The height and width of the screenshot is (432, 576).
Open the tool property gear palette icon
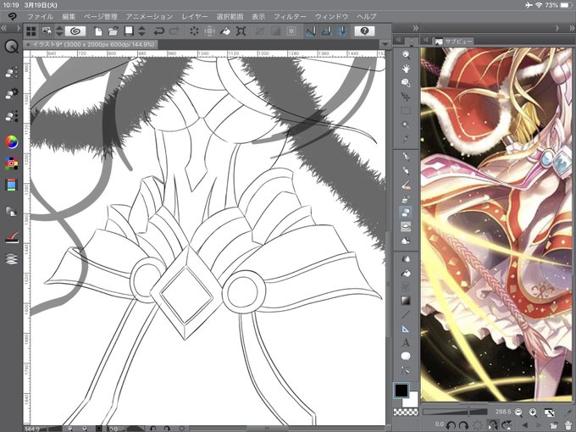pos(11,94)
